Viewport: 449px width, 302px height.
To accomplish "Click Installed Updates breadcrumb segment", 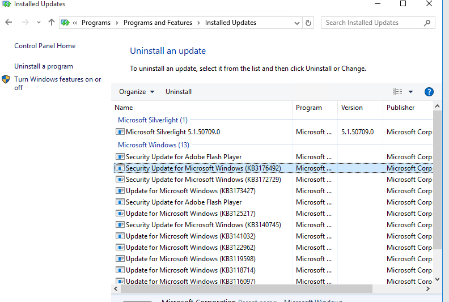I will coord(231,23).
